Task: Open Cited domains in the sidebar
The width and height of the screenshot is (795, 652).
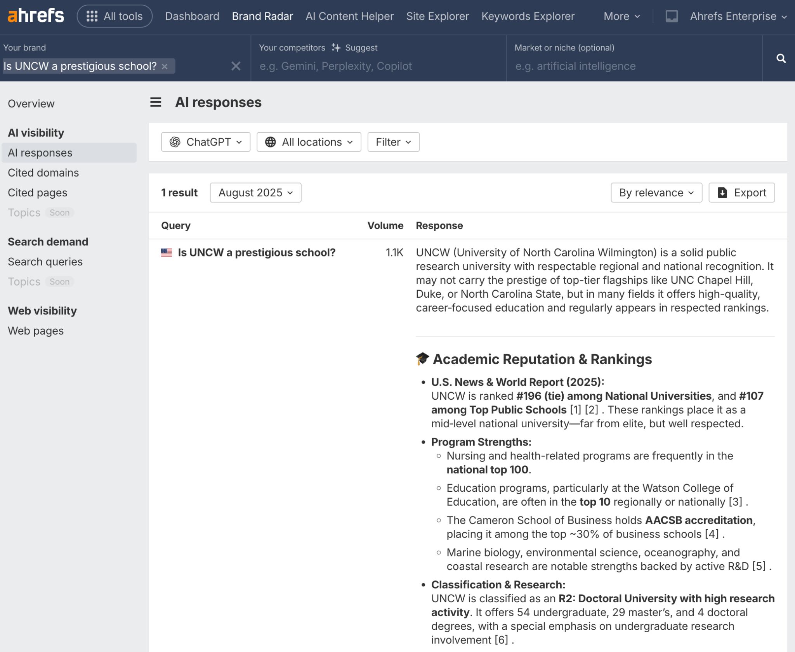Action: click(x=43, y=172)
